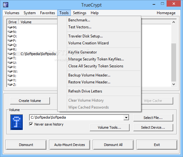Click the drive list scrollbar thumb

[x=174, y=62]
